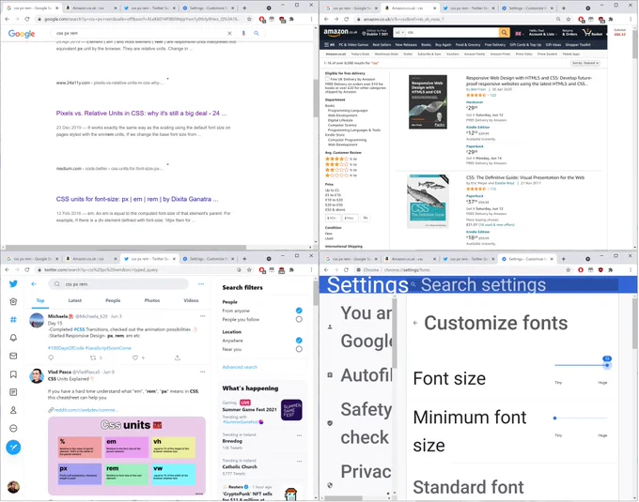Screen dimensions: 639x502
Task: Share Michaela's tweet
Action: 178,357
